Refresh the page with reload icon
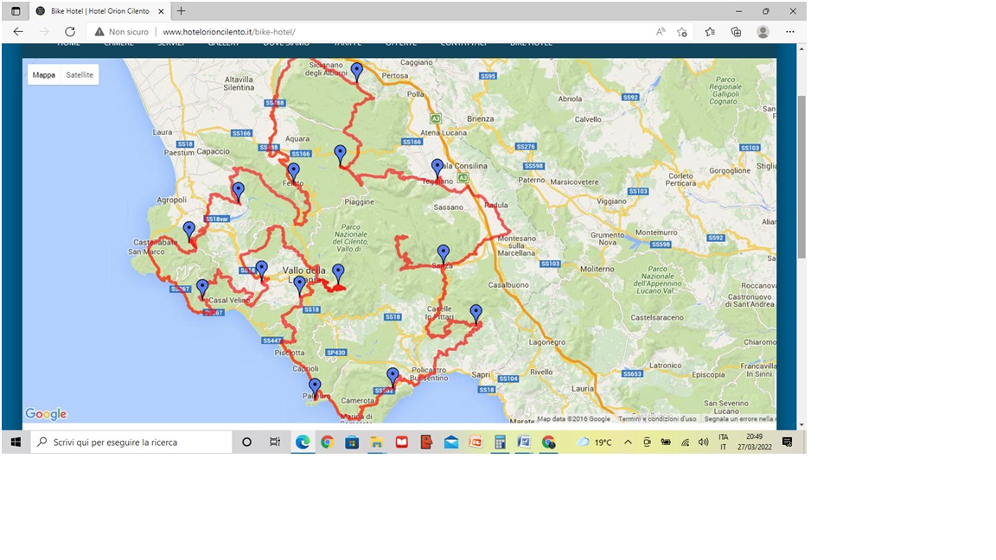Image resolution: width=996 pixels, height=560 pixels. tap(70, 31)
